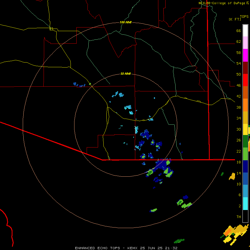Click the '26' scale label
This screenshot has height=250, width=250.
pyautogui.click(x=239, y=140)
